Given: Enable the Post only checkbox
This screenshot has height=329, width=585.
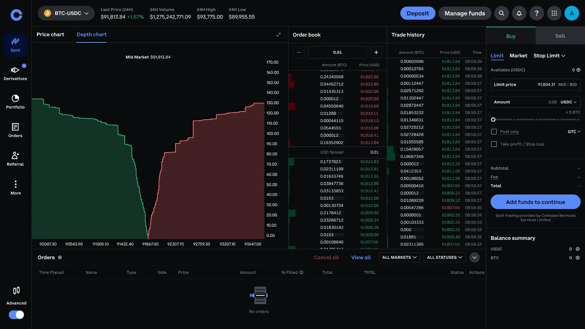Looking at the screenshot, I should click(494, 132).
